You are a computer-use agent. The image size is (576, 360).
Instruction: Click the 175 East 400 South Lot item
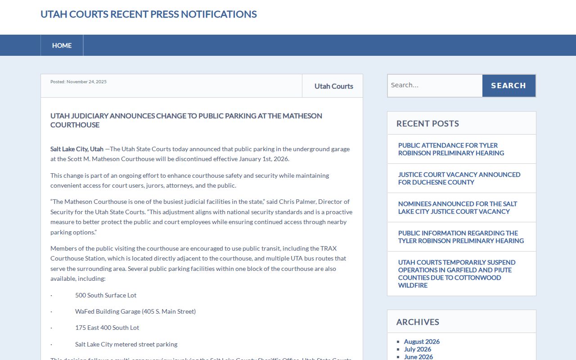click(x=107, y=328)
